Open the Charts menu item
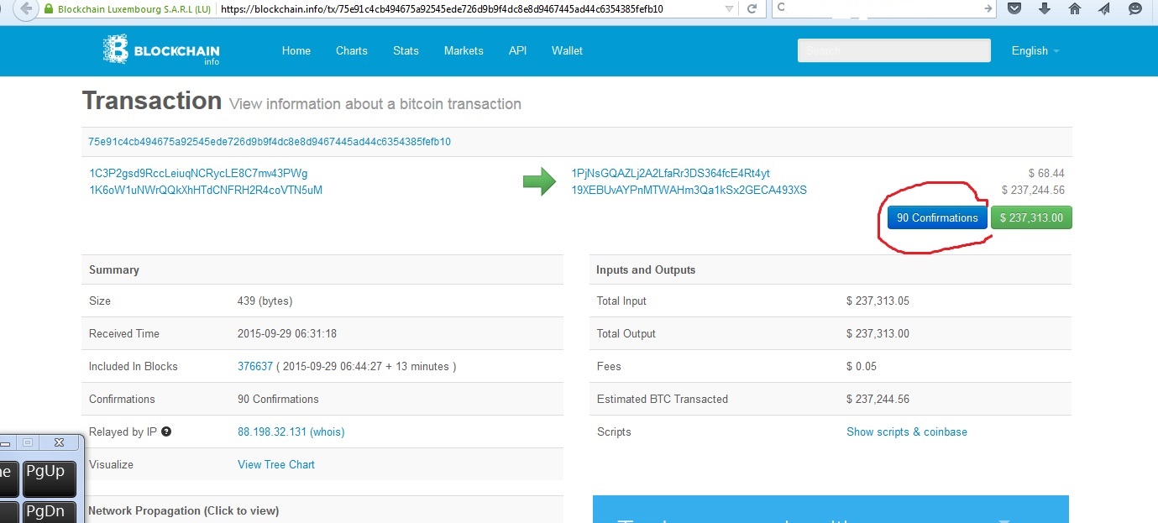Screen dimensions: 1158x523 (x=352, y=50)
